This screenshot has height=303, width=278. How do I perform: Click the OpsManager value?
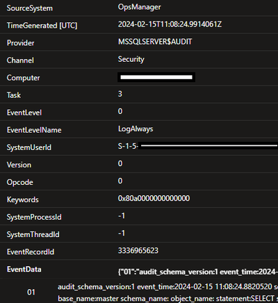tap(139, 7)
